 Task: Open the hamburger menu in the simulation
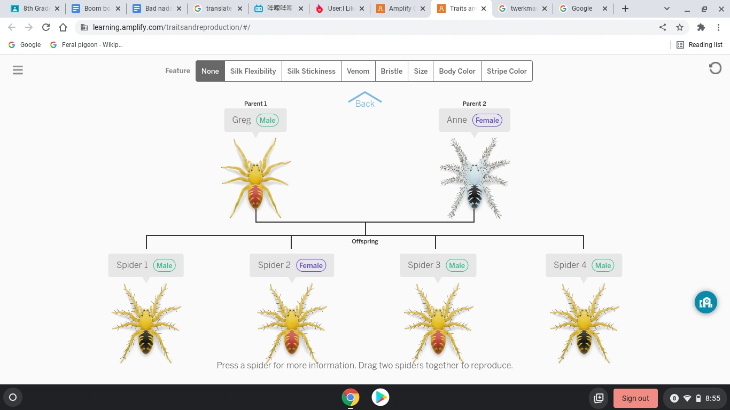coord(18,70)
